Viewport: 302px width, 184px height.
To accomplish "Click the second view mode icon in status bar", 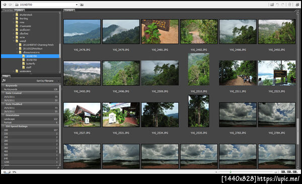I will point(289,172).
